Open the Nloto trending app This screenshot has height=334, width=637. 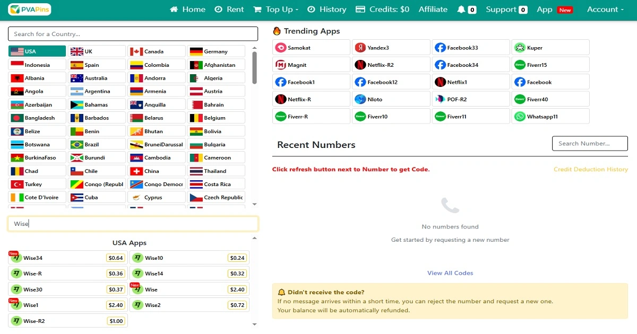[391, 99]
